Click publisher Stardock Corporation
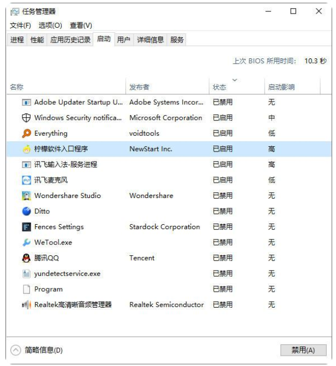This screenshot has height=366, width=336. click(165, 227)
